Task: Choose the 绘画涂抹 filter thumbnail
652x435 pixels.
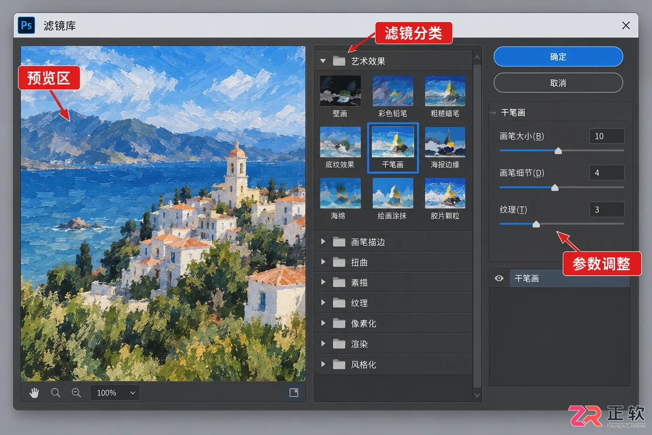Action: click(x=393, y=193)
